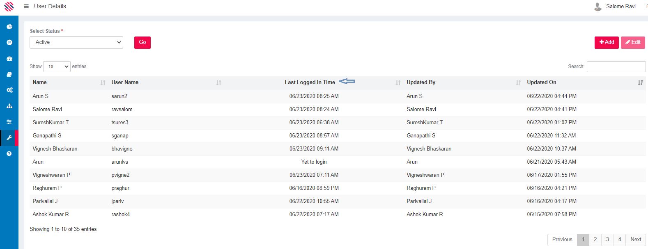Open the Select Status dropdown
648x249 pixels.
click(x=76, y=42)
